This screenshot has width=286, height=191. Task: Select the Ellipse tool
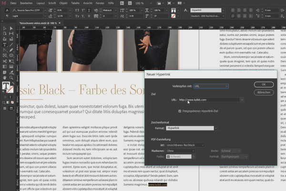point(11,55)
